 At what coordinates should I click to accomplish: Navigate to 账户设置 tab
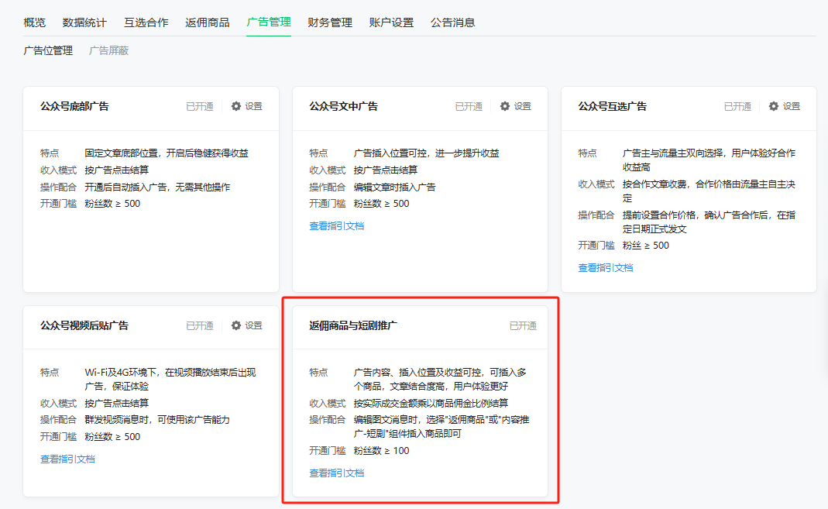point(391,22)
